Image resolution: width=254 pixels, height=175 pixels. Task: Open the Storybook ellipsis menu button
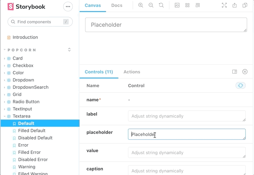click(x=68, y=7)
